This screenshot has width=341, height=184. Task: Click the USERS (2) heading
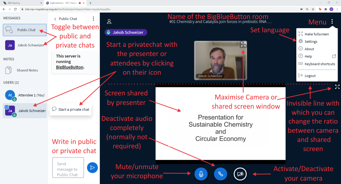[x=11, y=82]
